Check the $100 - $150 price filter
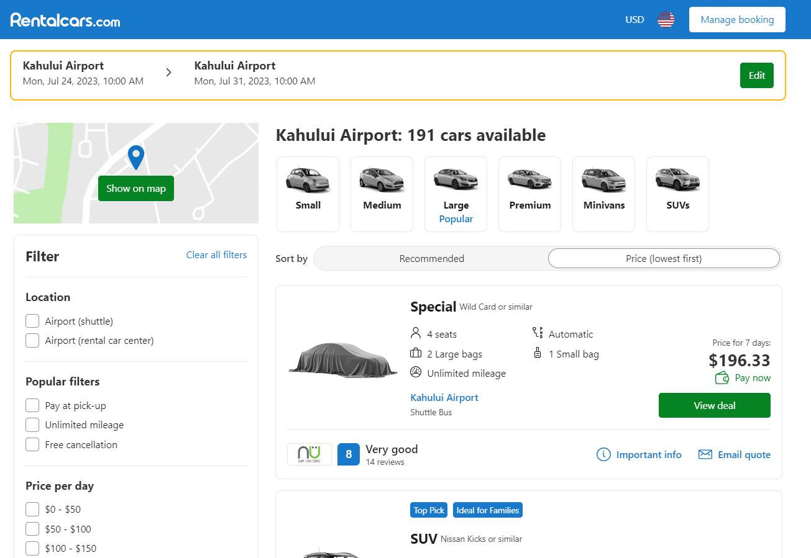This screenshot has height=558, width=811. [32, 548]
